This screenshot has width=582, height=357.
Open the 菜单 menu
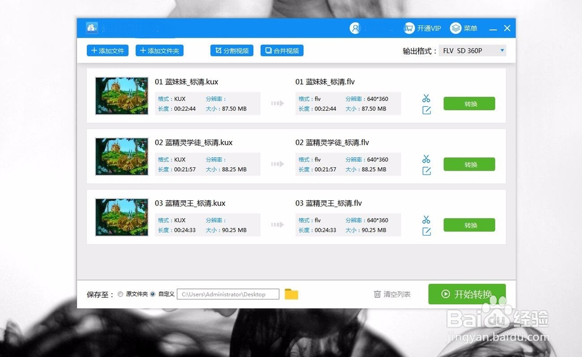[464, 28]
